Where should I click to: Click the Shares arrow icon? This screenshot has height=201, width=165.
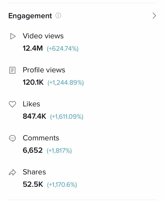[x=12, y=172]
